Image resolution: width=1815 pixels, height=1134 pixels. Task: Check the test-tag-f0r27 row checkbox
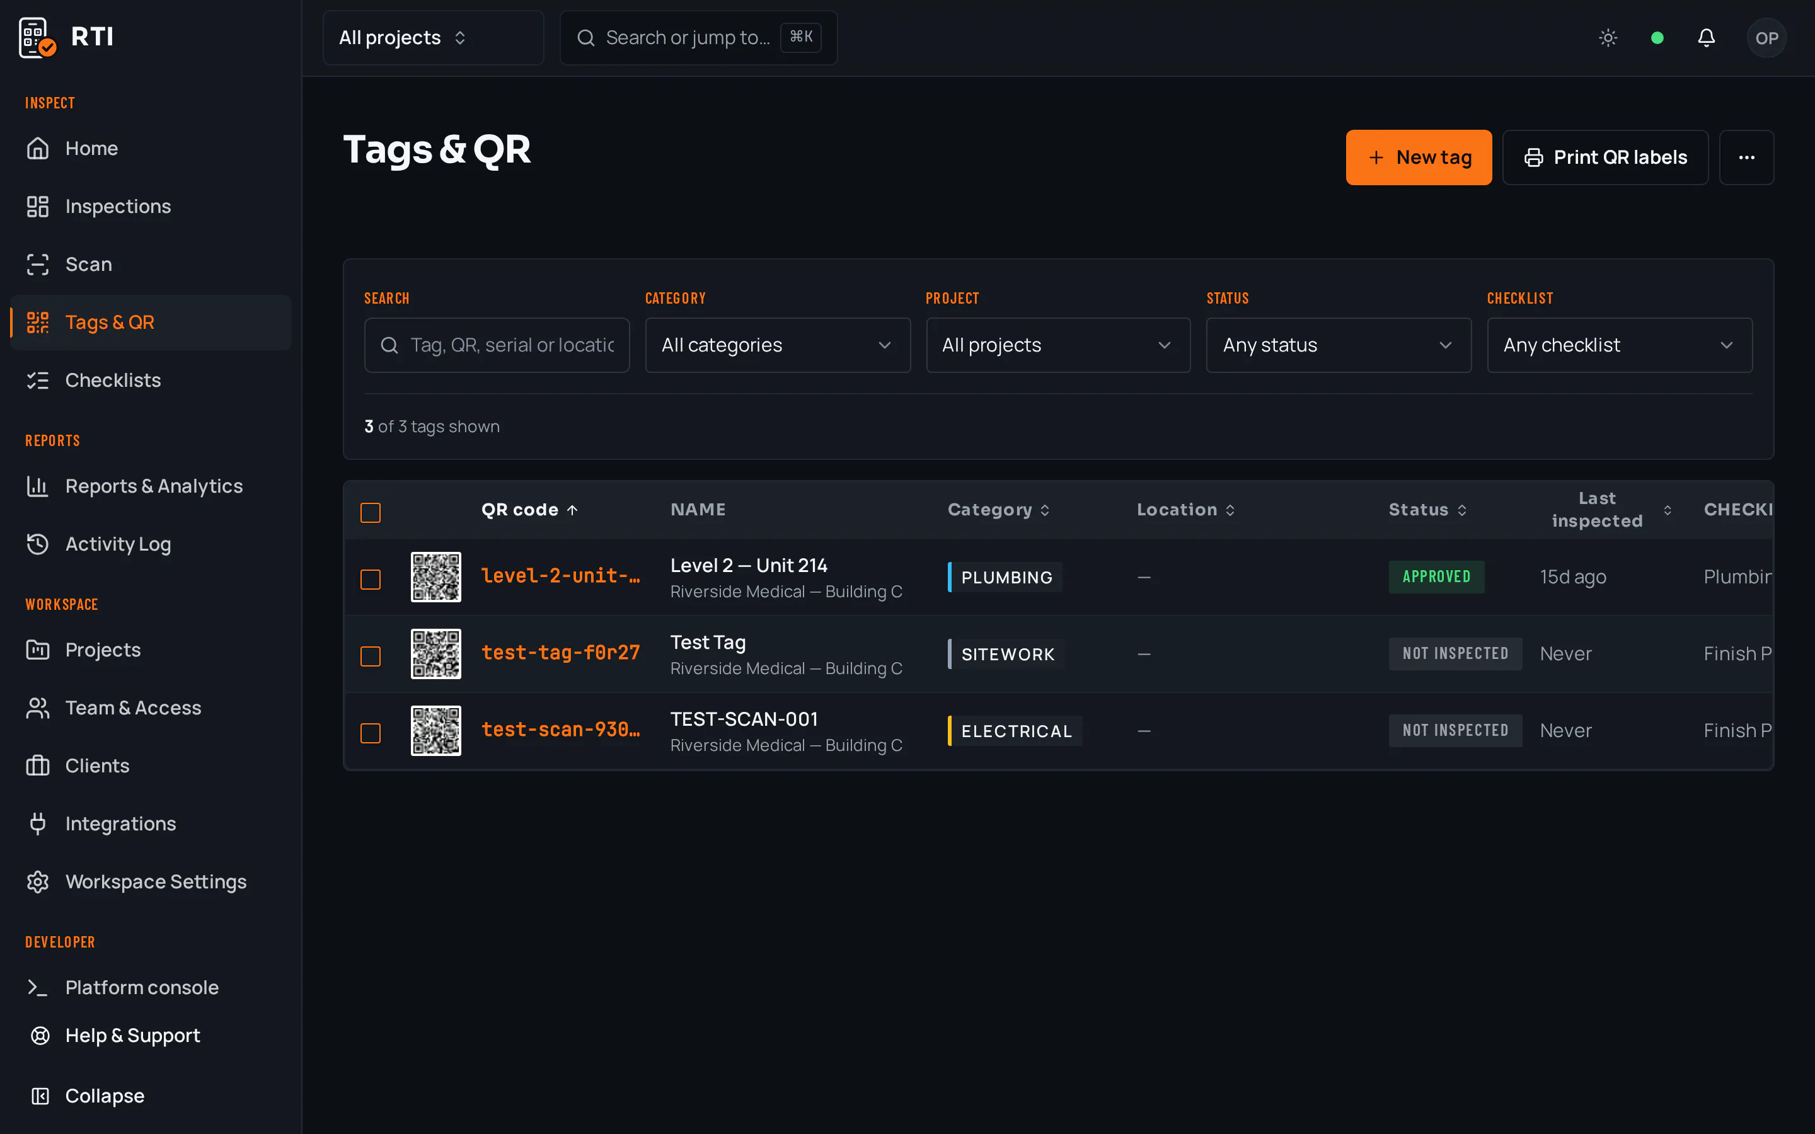(371, 656)
